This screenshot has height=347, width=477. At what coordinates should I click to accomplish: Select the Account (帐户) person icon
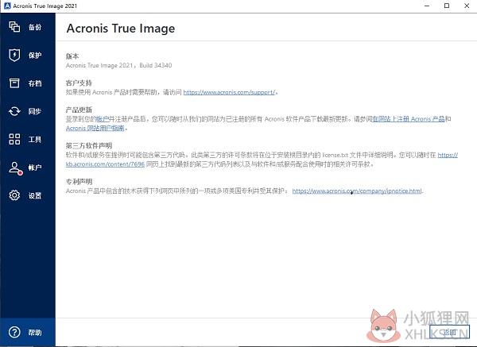[15, 168]
